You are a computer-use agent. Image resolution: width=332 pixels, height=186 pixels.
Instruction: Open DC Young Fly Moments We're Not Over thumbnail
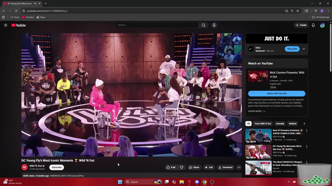click(258, 152)
